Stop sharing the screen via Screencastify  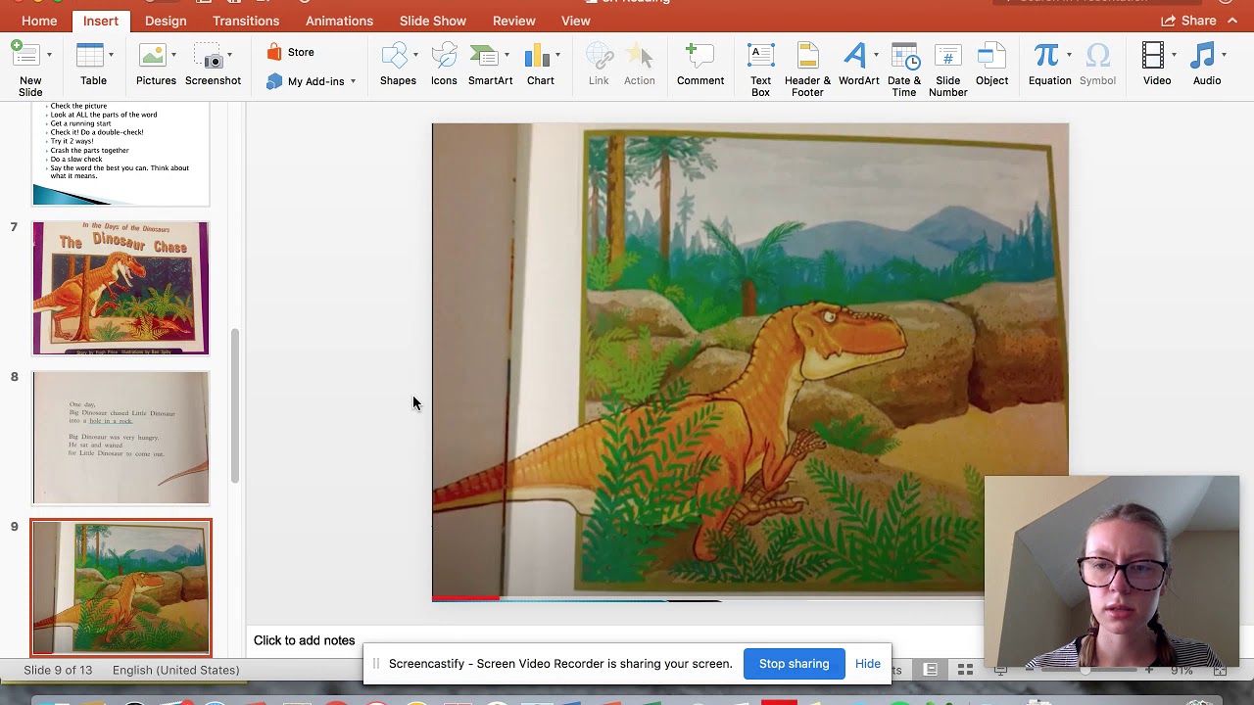pyautogui.click(x=794, y=664)
